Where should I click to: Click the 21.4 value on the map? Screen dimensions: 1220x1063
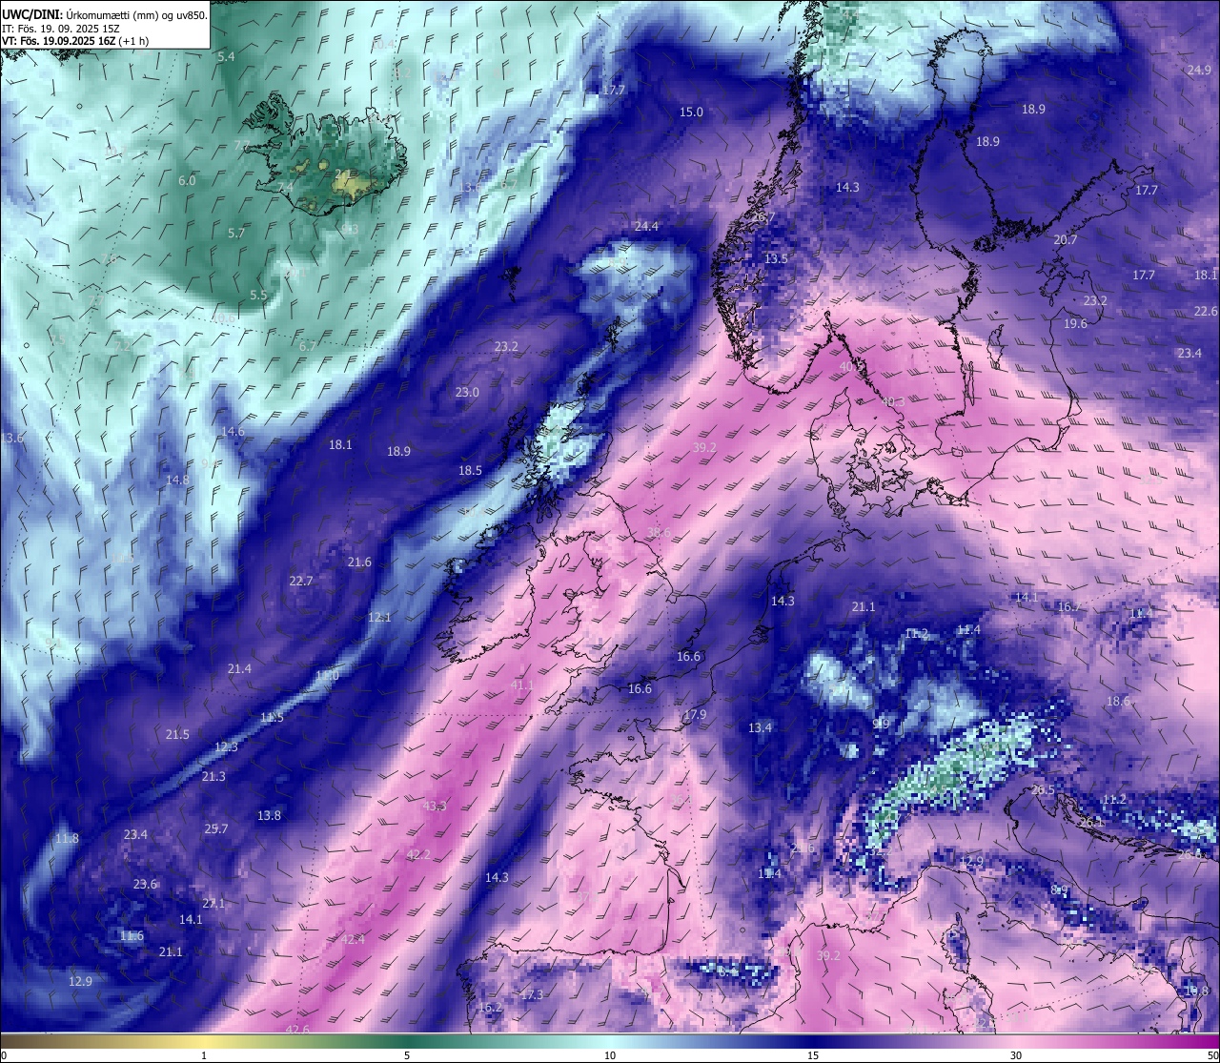coord(239,669)
